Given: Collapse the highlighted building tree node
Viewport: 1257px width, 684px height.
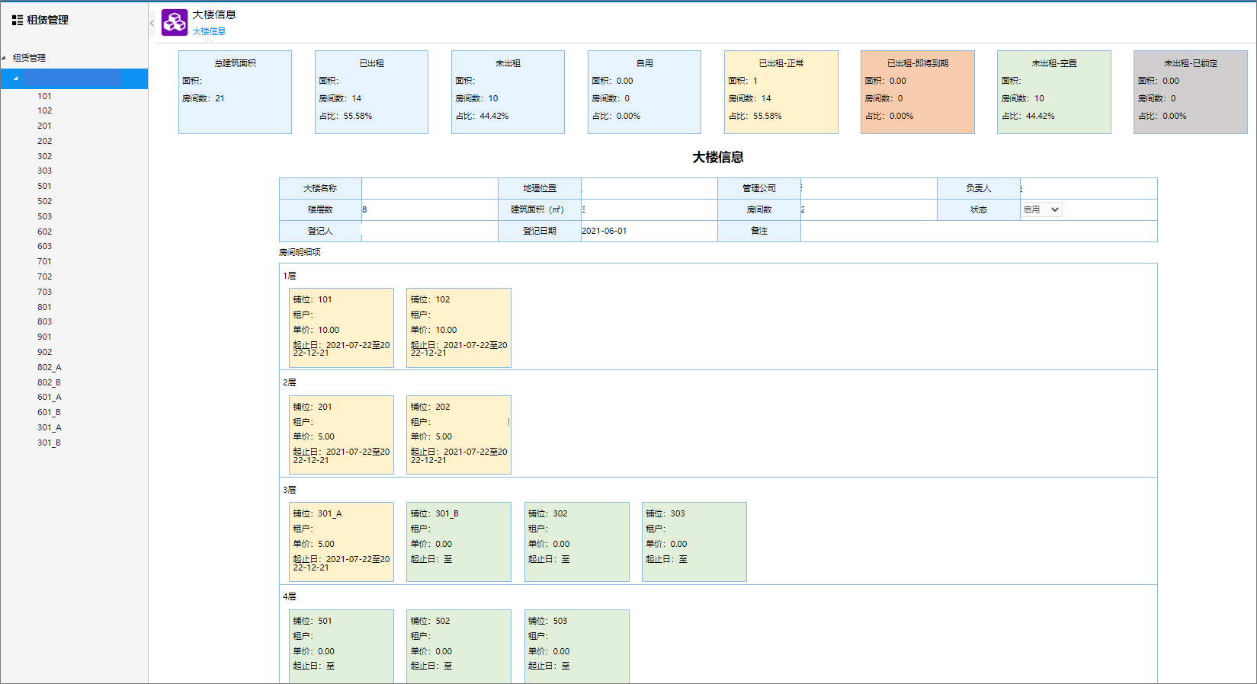Looking at the screenshot, I should click(16, 78).
